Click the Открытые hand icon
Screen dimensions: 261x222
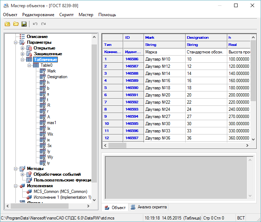[29, 48]
